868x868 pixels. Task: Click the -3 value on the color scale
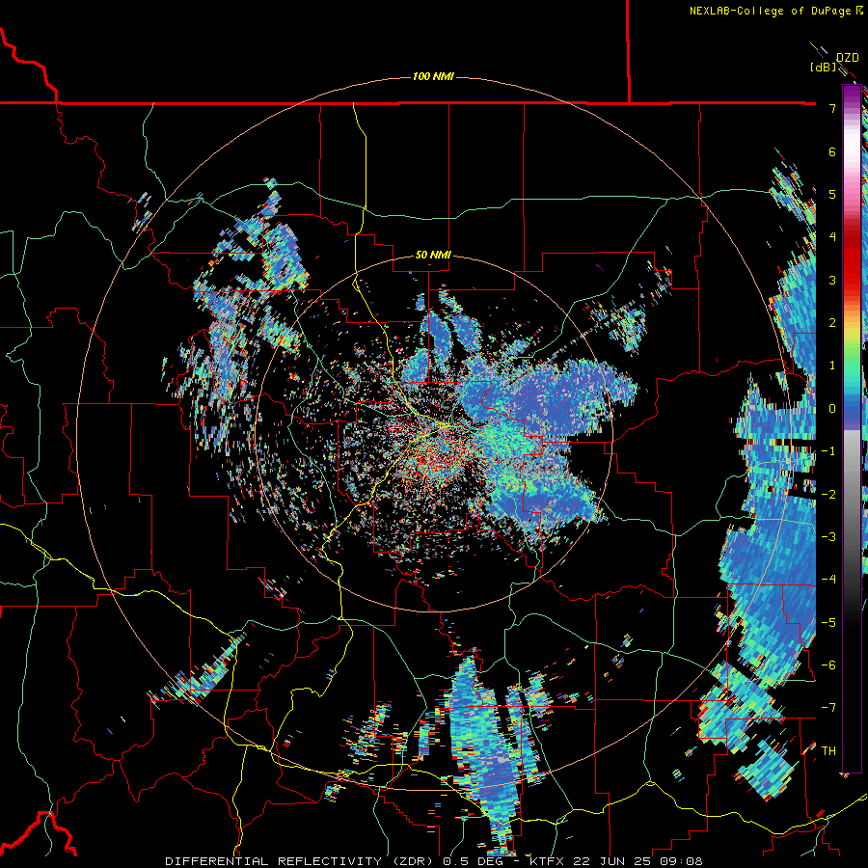(x=828, y=537)
